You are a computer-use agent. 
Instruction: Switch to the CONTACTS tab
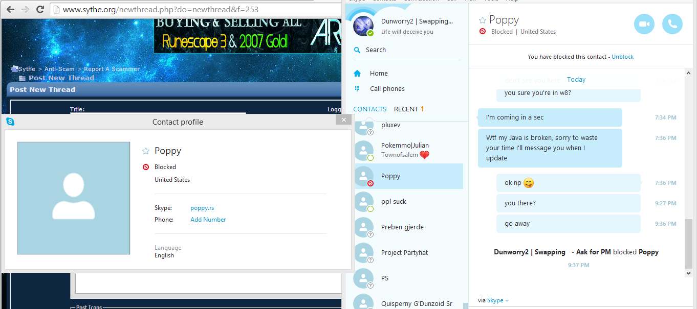point(369,109)
